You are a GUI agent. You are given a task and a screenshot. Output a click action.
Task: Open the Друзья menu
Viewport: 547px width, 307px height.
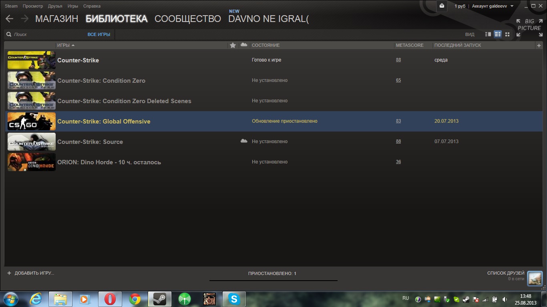tap(55, 6)
